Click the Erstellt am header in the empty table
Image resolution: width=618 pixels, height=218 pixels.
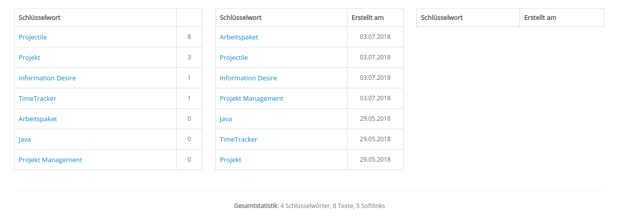(x=540, y=17)
